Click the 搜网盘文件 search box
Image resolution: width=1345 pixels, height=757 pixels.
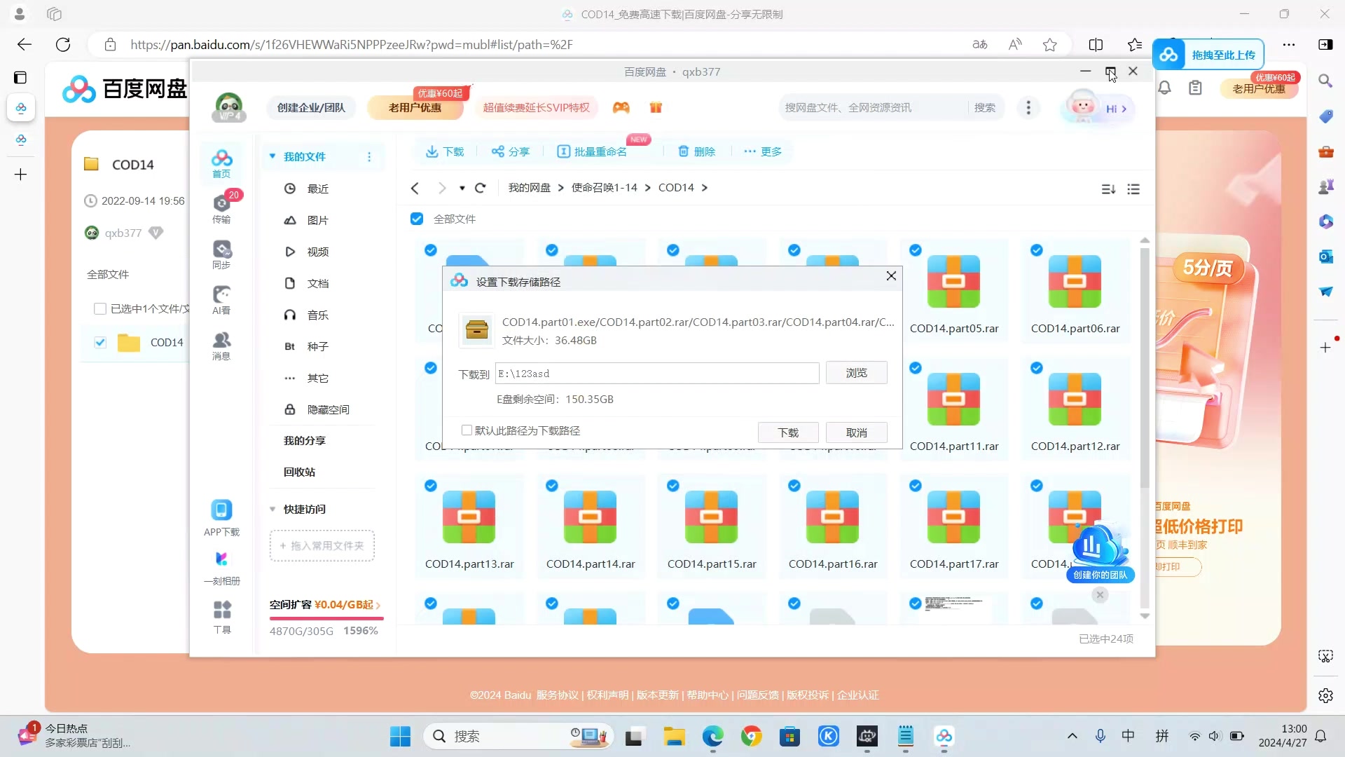(872, 108)
